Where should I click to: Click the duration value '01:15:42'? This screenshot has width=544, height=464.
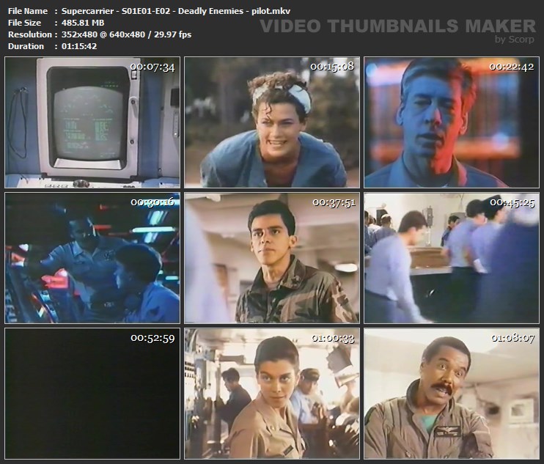click(79, 46)
